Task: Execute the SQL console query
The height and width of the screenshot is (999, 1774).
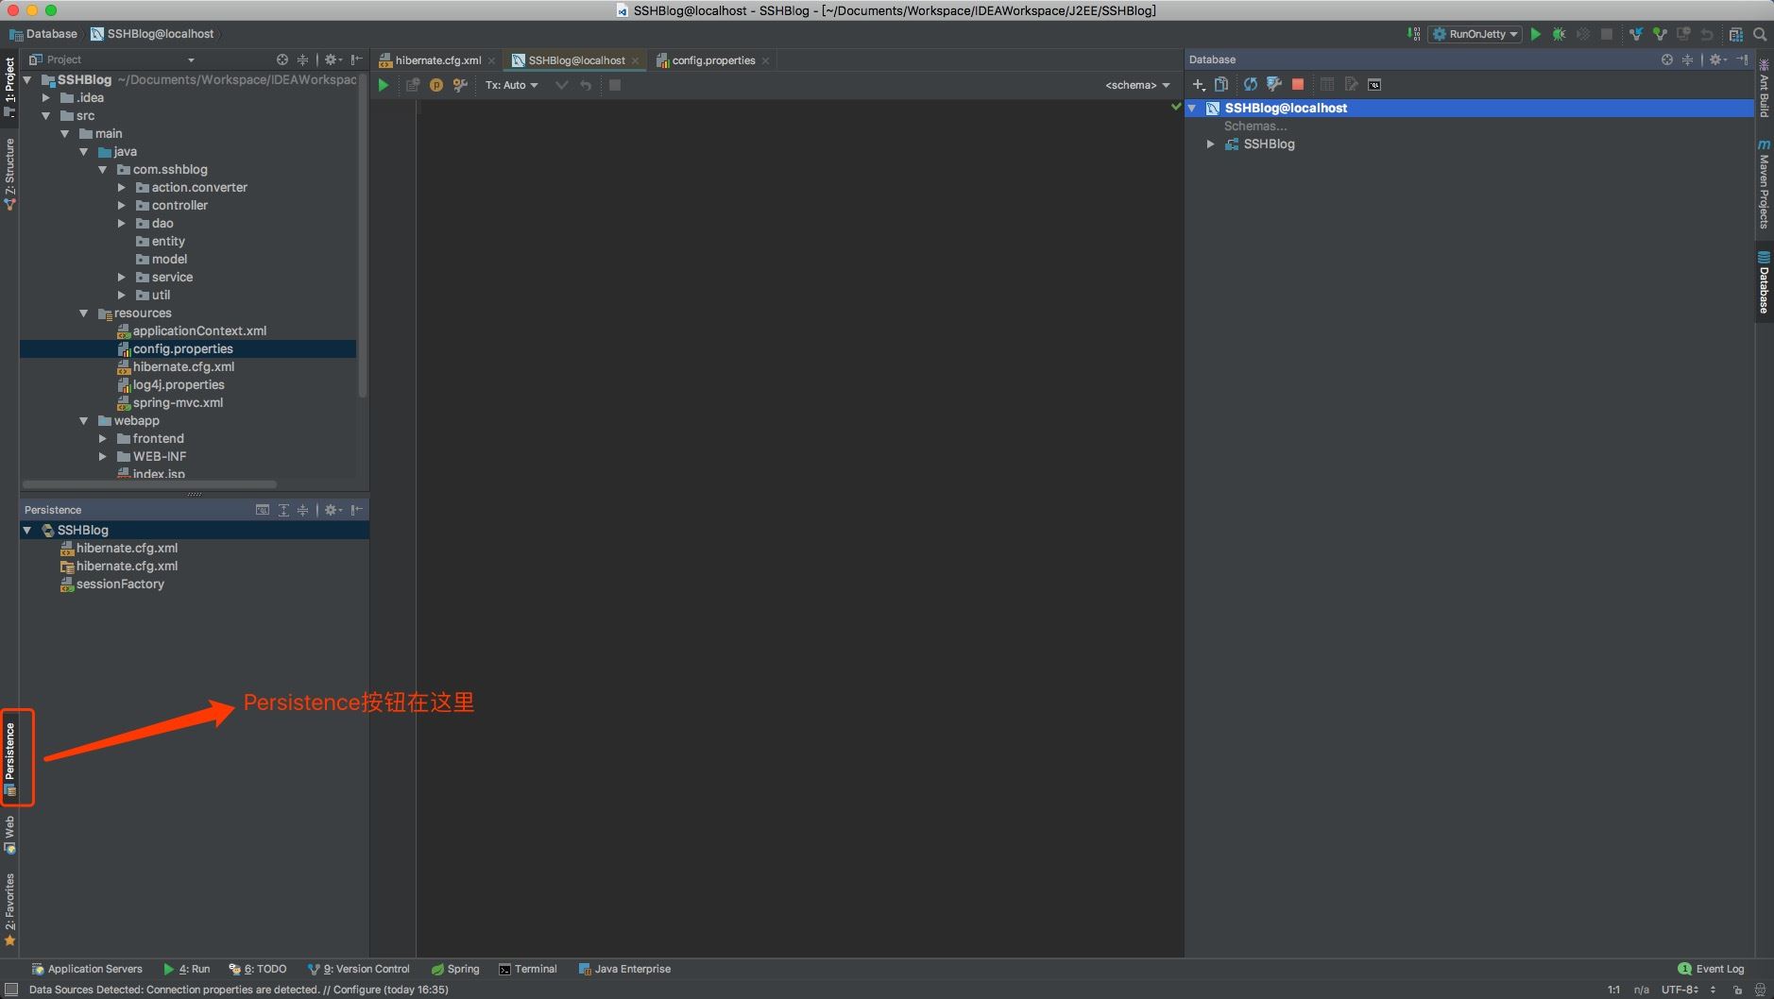Action: pyautogui.click(x=384, y=85)
